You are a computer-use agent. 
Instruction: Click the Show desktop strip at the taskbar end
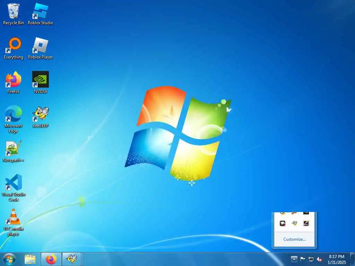353,259
